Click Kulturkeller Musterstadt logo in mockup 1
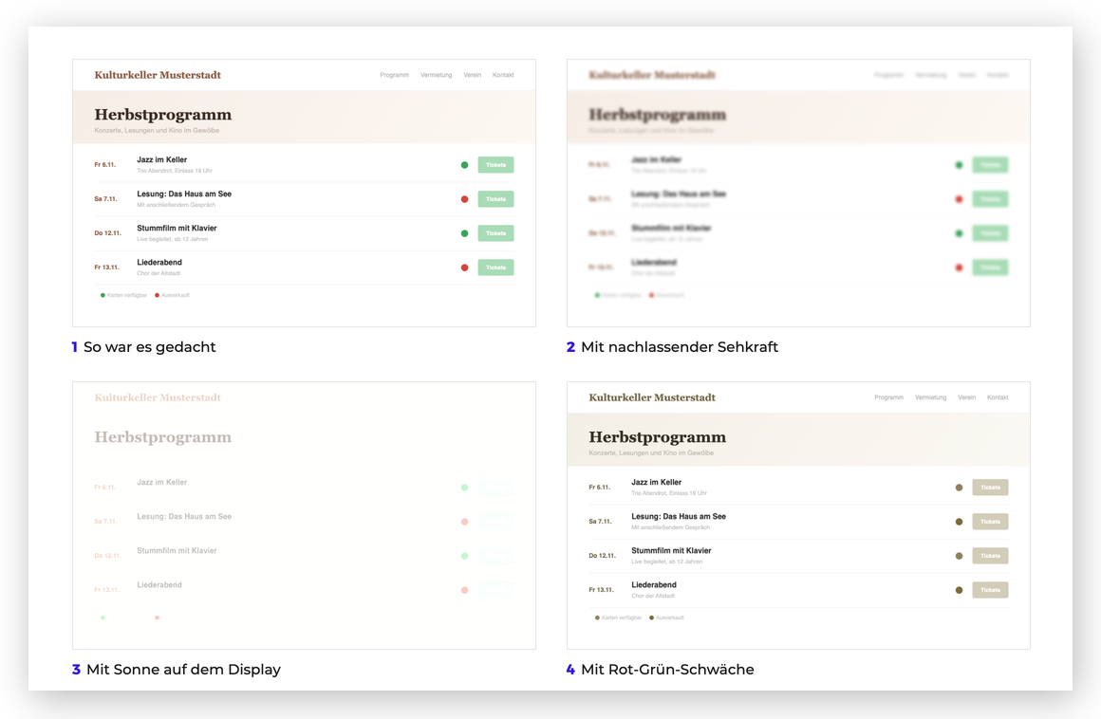 pyautogui.click(x=158, y=75)
